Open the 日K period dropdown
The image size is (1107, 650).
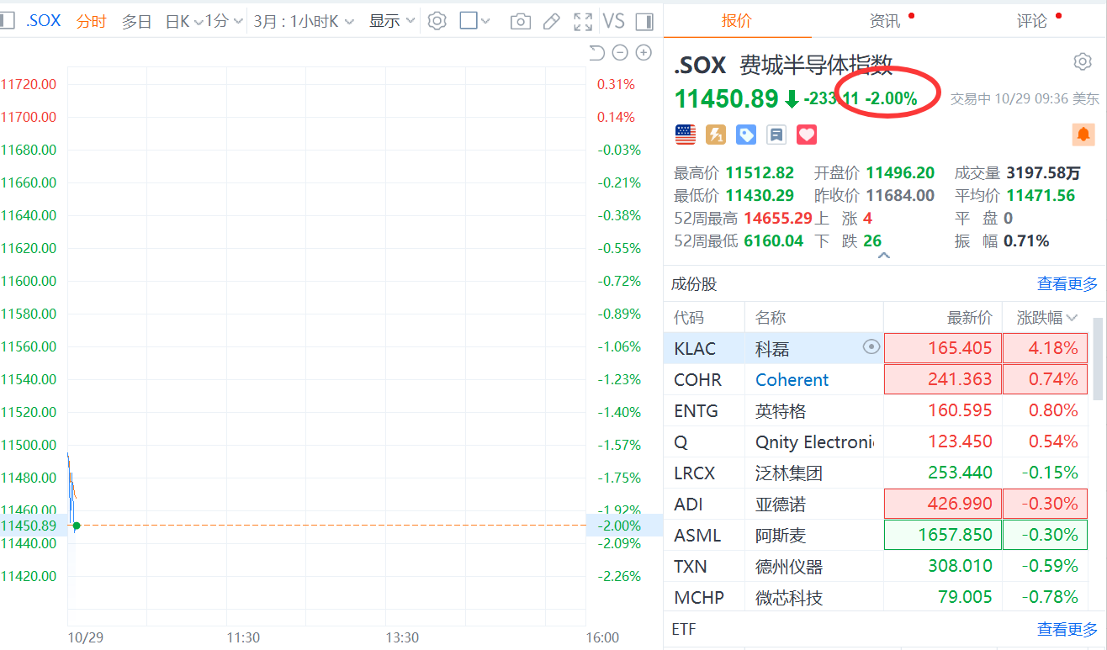coord(183,21)
